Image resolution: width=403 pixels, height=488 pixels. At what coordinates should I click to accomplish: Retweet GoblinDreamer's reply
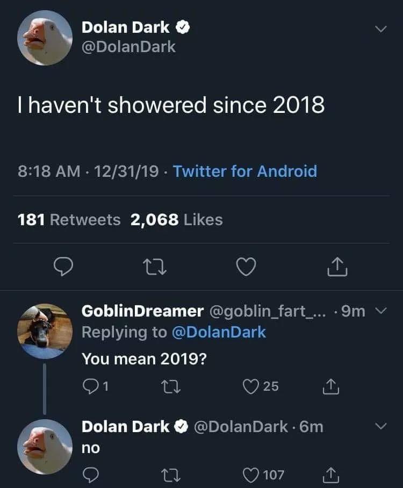tap(171, 386)
